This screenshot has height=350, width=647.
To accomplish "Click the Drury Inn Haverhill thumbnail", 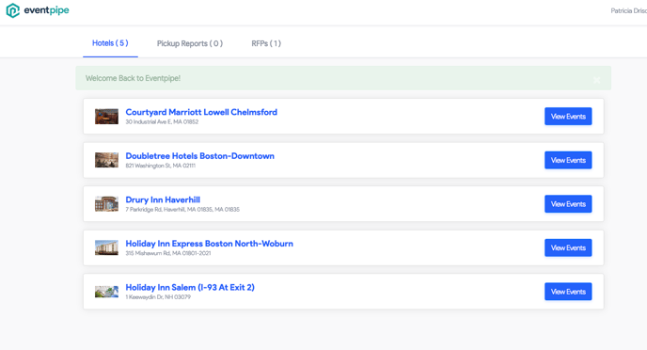I will tap(106, 204).
